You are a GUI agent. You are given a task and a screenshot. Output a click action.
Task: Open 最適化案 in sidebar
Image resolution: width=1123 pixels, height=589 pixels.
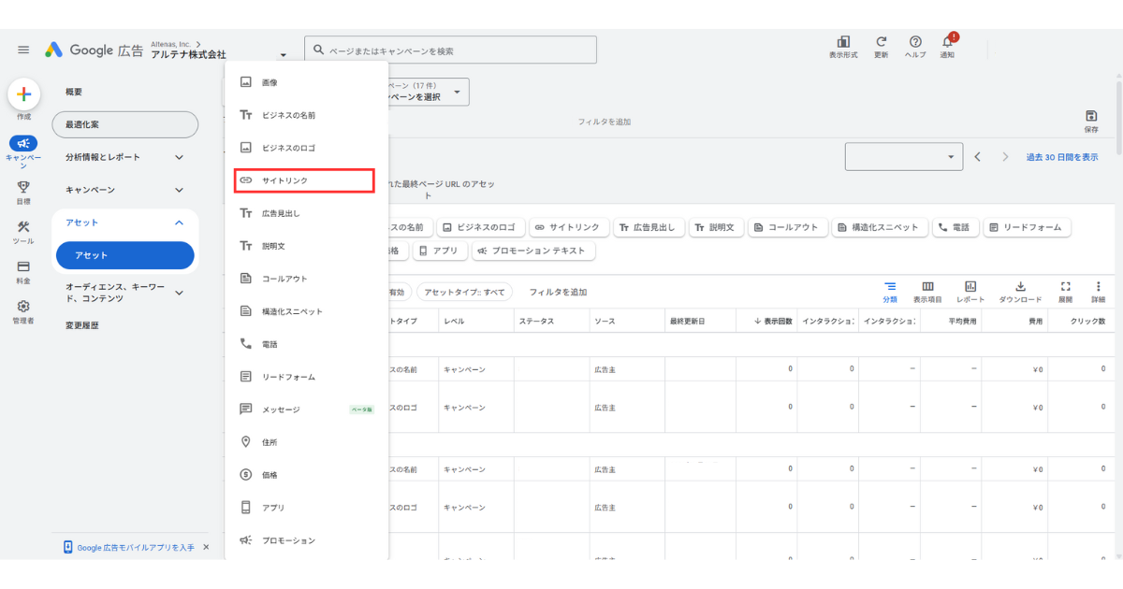[x=124, y=124]
